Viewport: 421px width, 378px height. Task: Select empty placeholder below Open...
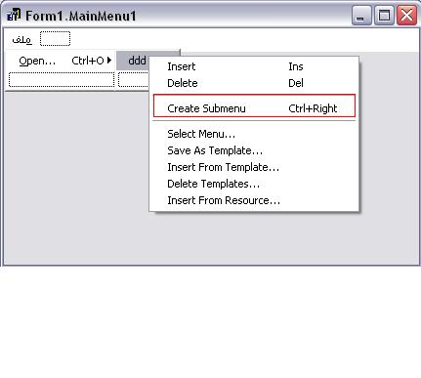coord(62,80)
